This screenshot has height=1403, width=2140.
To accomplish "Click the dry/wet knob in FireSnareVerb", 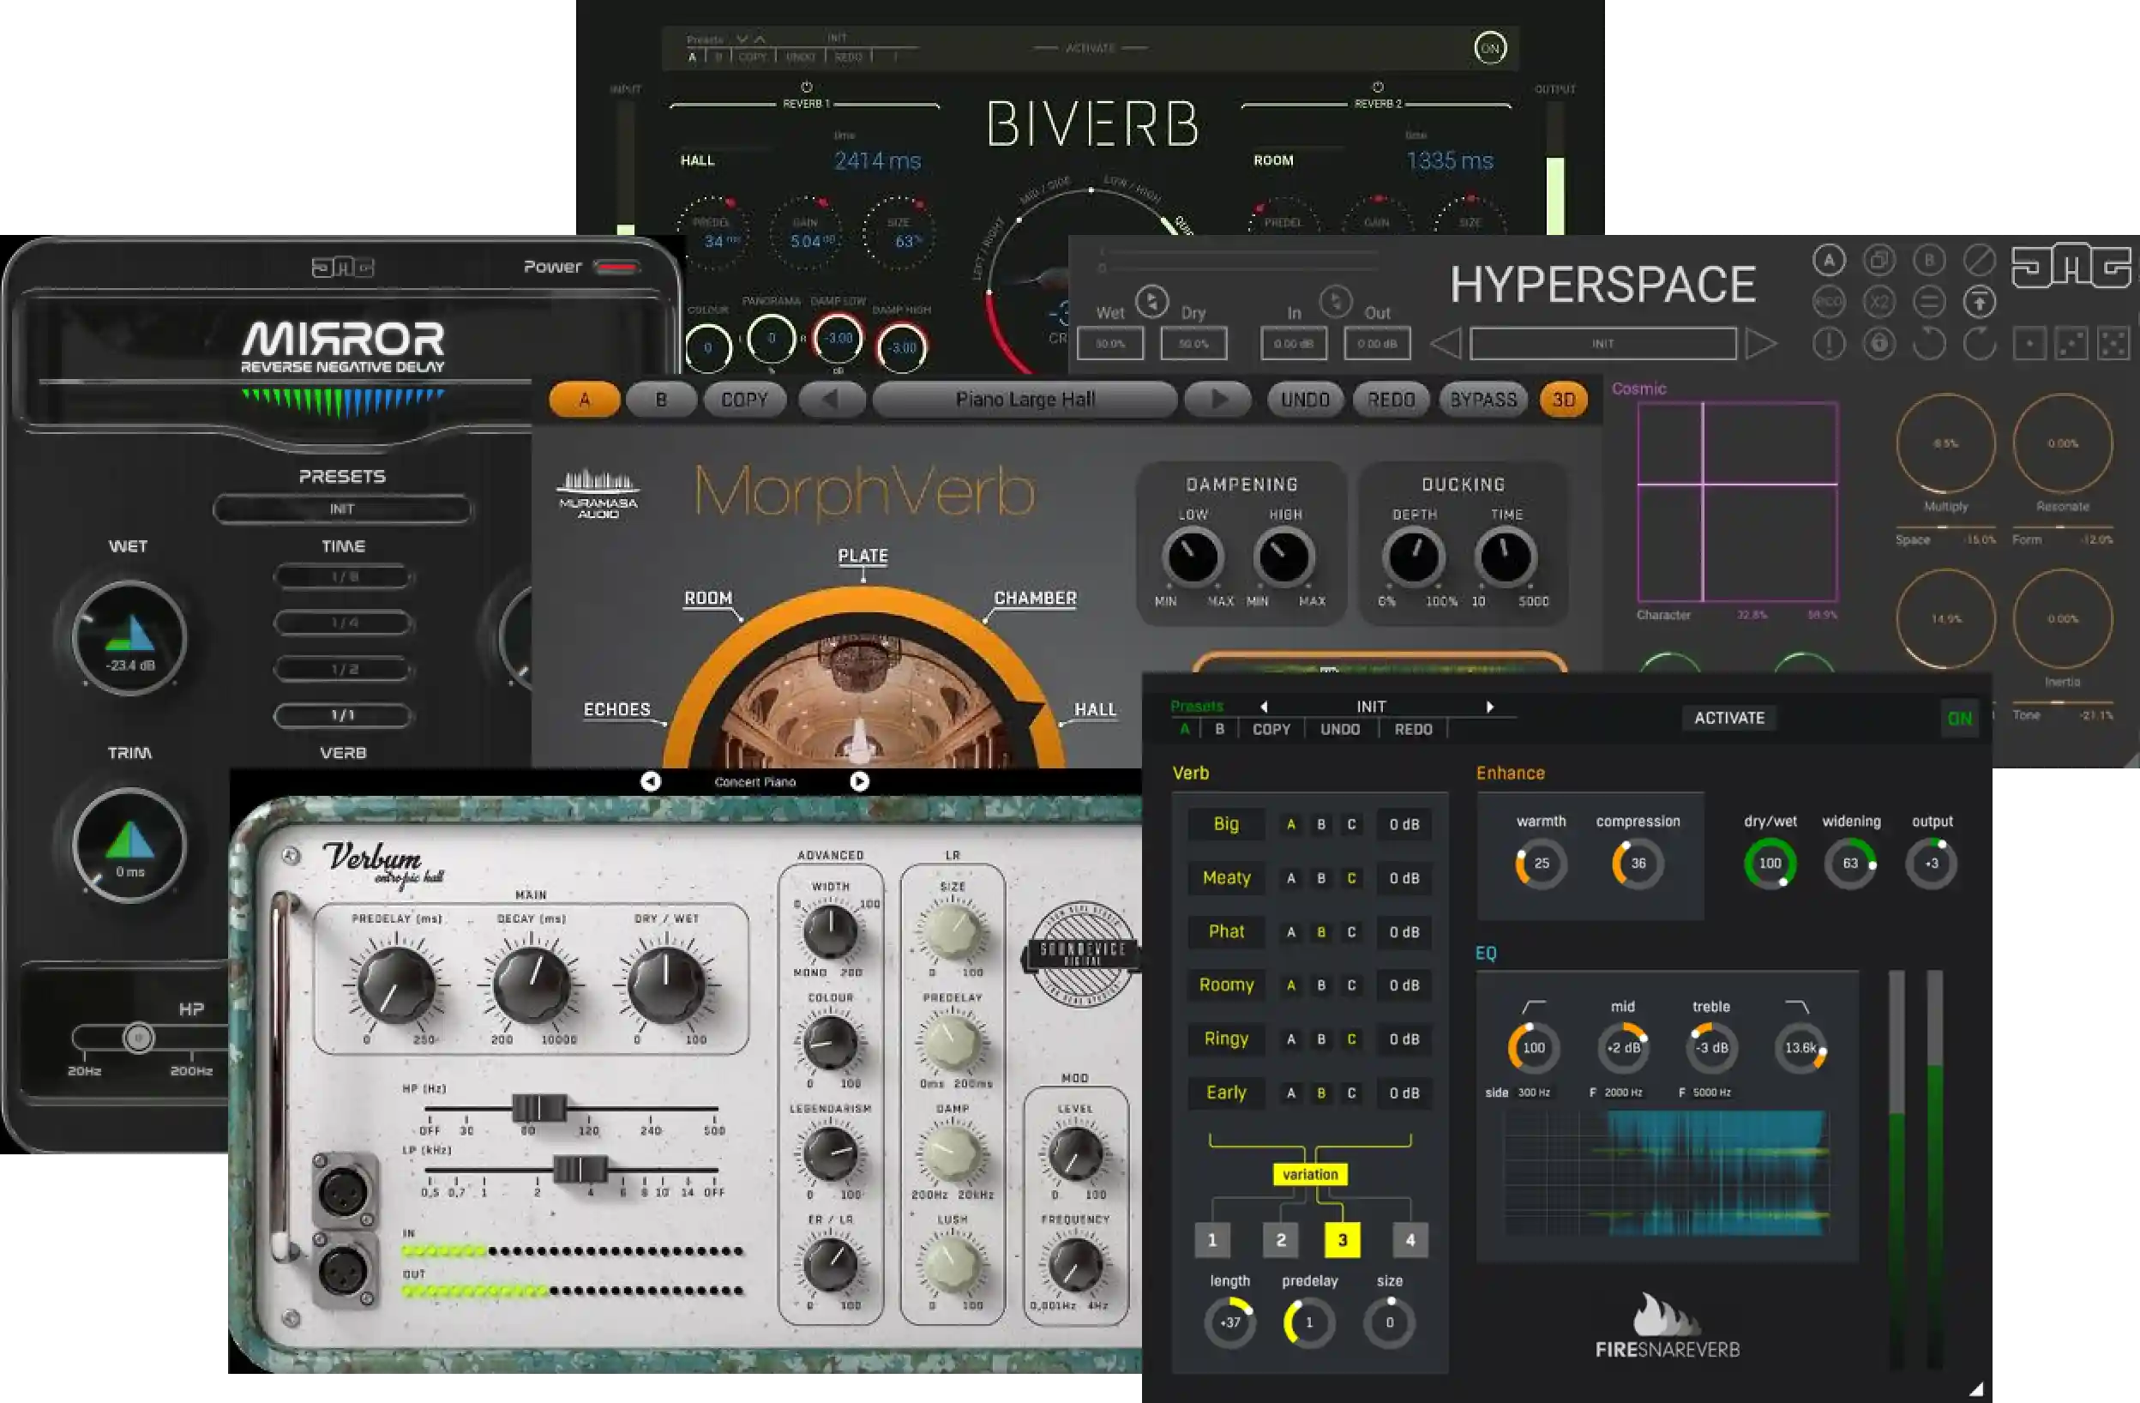I will 1770,864.
